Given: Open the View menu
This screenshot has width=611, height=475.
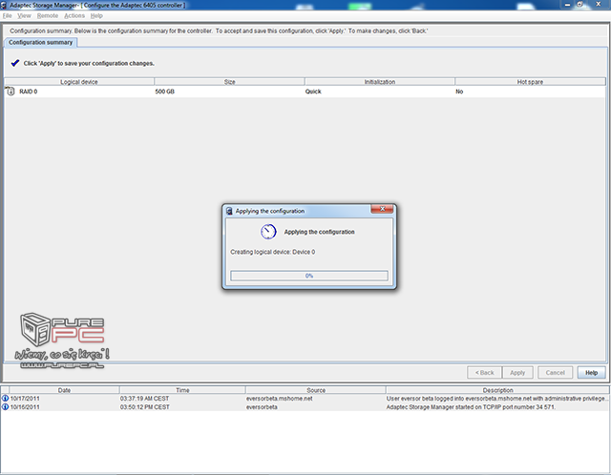Looking at the screenshot, I should [24, 15].
